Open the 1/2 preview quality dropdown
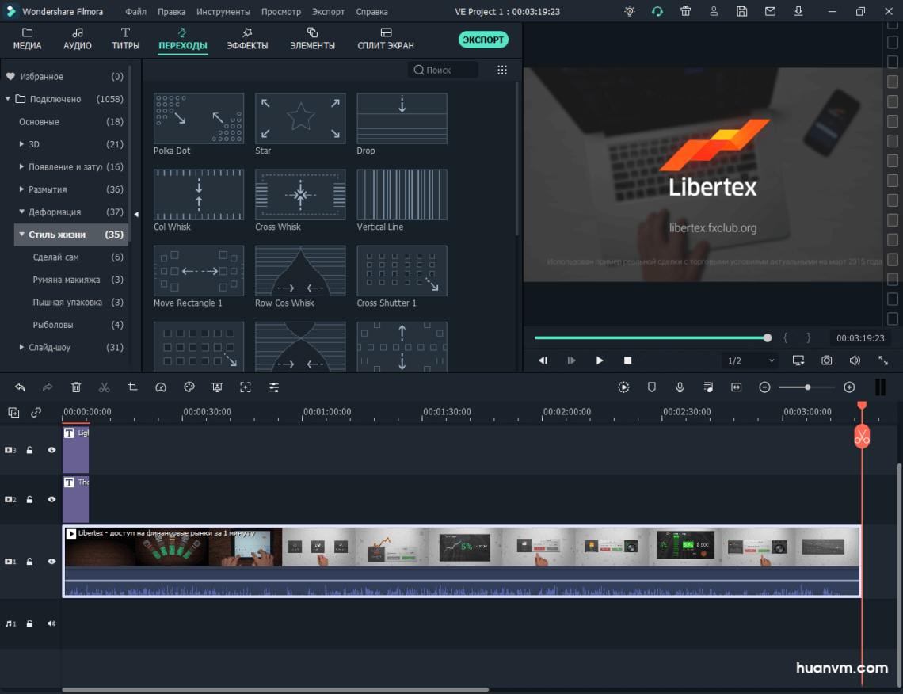Image resolution: width=903 pixels, height=694 pixels. [750, 360]
